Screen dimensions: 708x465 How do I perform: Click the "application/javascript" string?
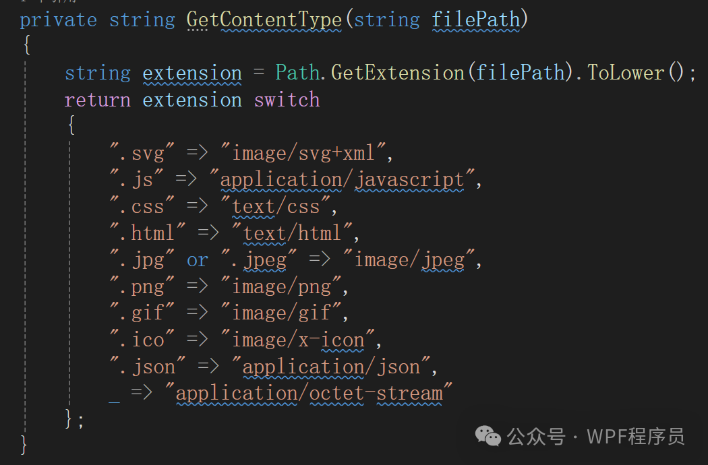(343, 180)
